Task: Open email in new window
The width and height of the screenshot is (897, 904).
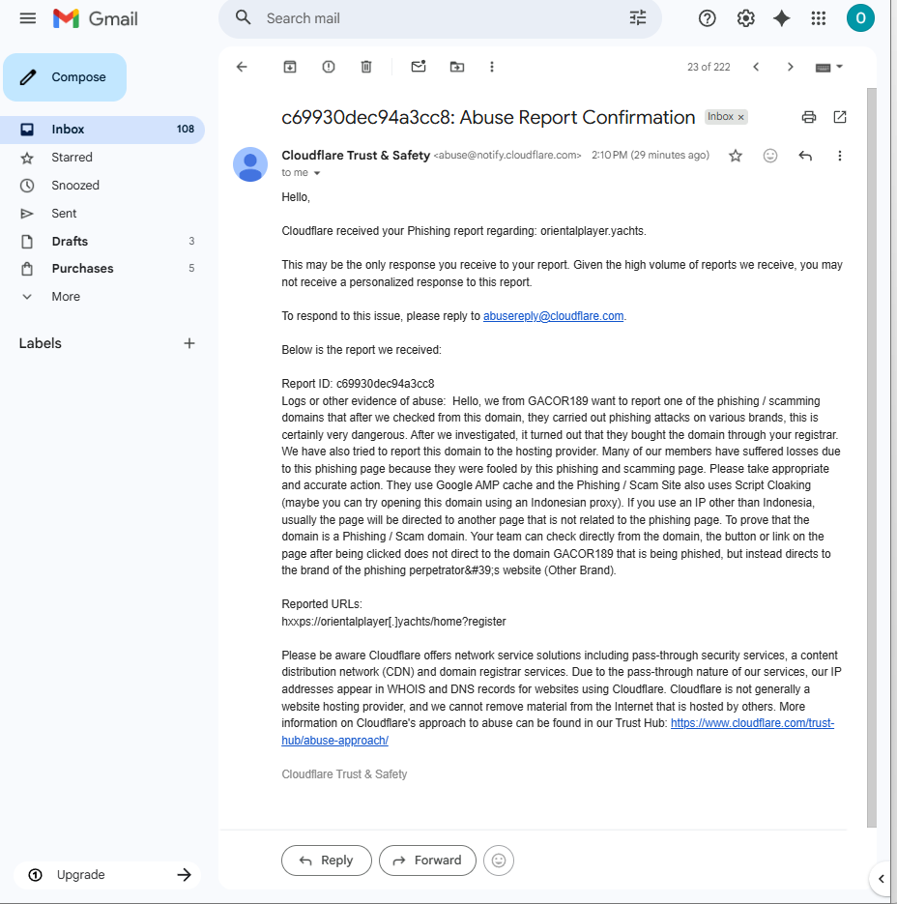Action: [x=840, y=117]
